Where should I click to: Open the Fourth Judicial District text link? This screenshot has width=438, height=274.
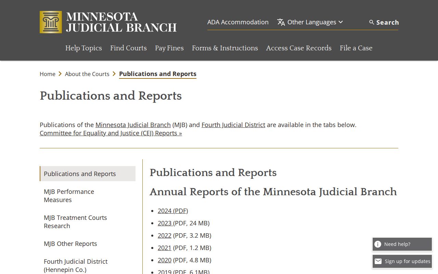(x=233, y=125)
